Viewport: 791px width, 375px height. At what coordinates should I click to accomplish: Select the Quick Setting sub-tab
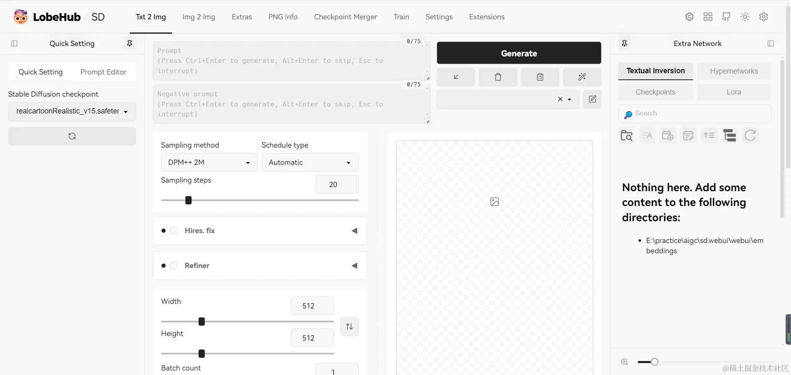tap(40, 72)
